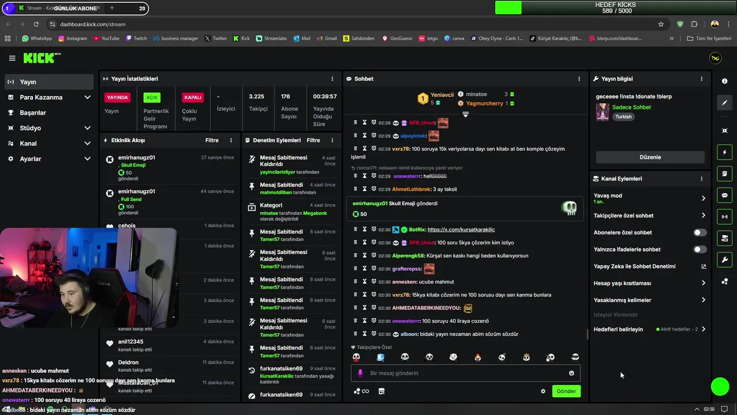The width and height of the screenshot is (737, 415).
Task: Expand Para Kazanma sidebar section
Action: coord(88,97)
